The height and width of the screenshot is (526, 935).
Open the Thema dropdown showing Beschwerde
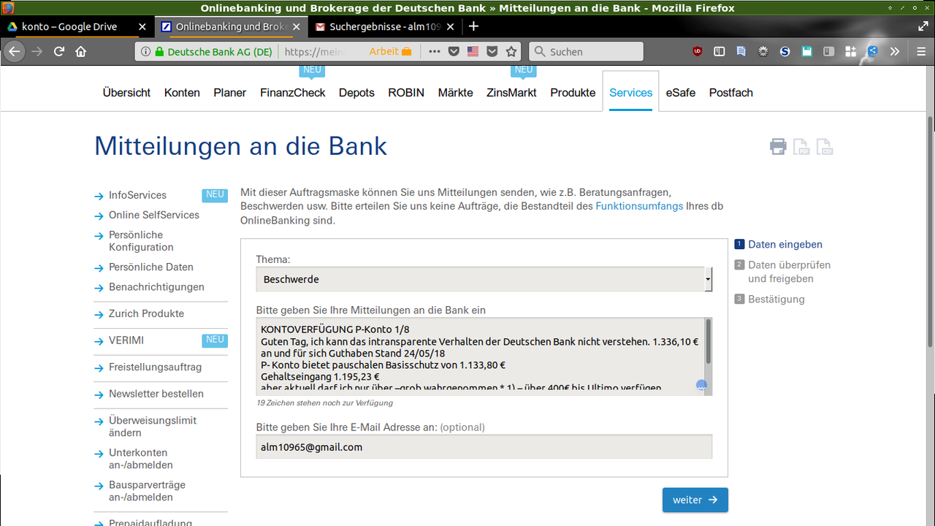click(x=484, y=279)
